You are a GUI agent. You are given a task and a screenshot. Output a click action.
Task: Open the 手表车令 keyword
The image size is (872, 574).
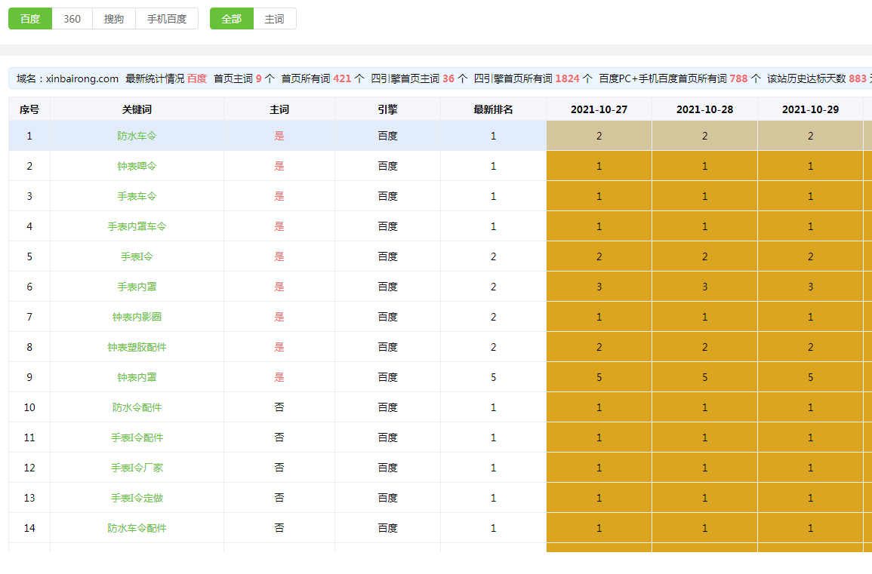(x=137, y=196)
